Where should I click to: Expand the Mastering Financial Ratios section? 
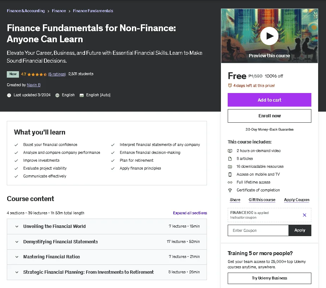[107, 257]
